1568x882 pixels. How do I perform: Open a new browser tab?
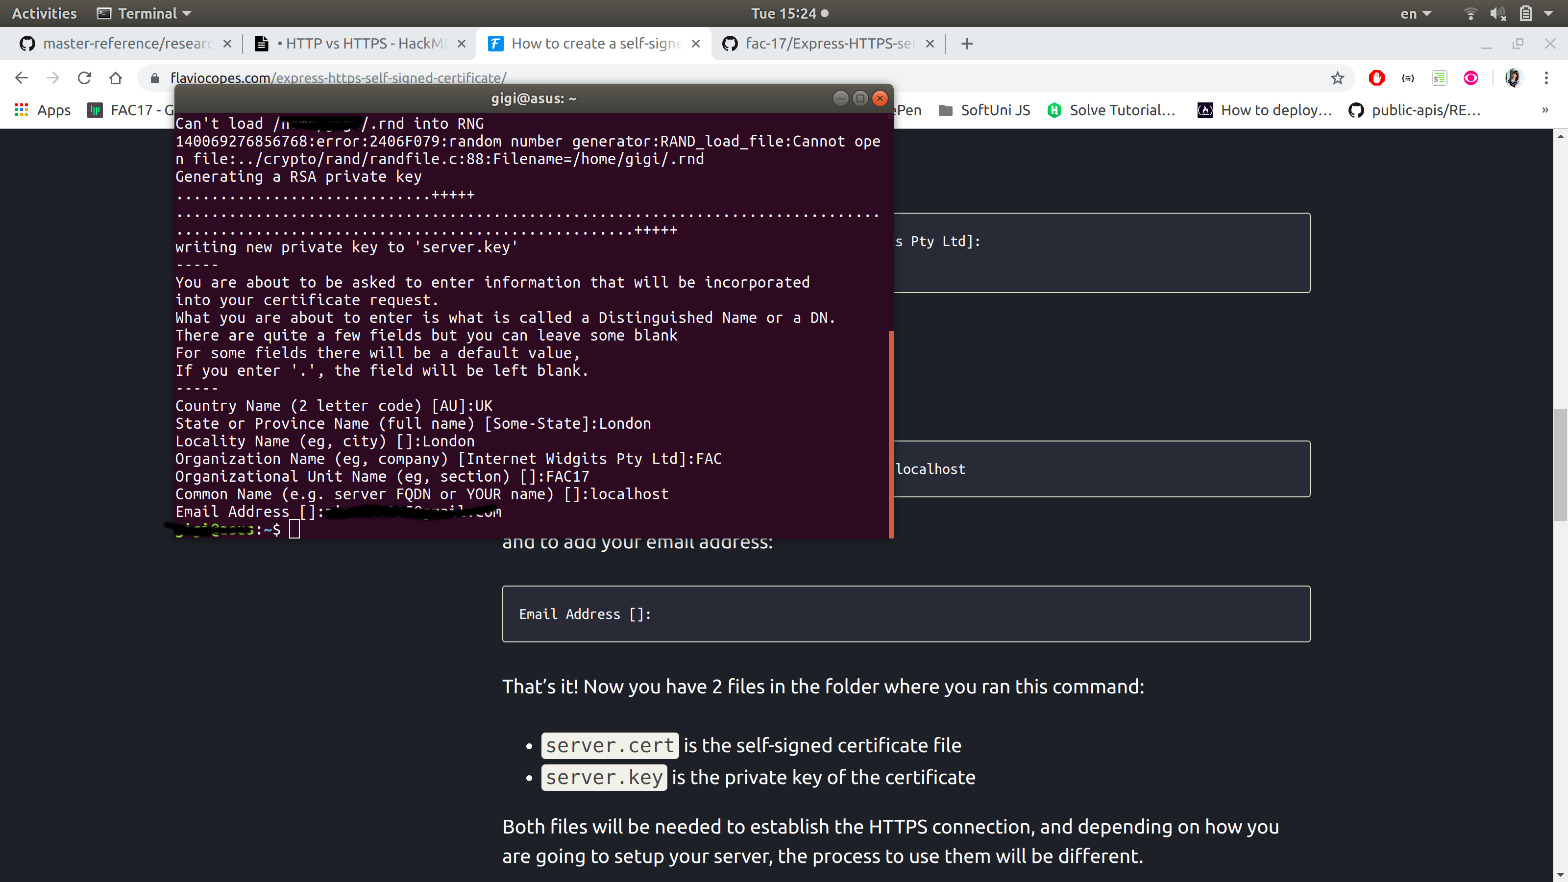(967, 44)
